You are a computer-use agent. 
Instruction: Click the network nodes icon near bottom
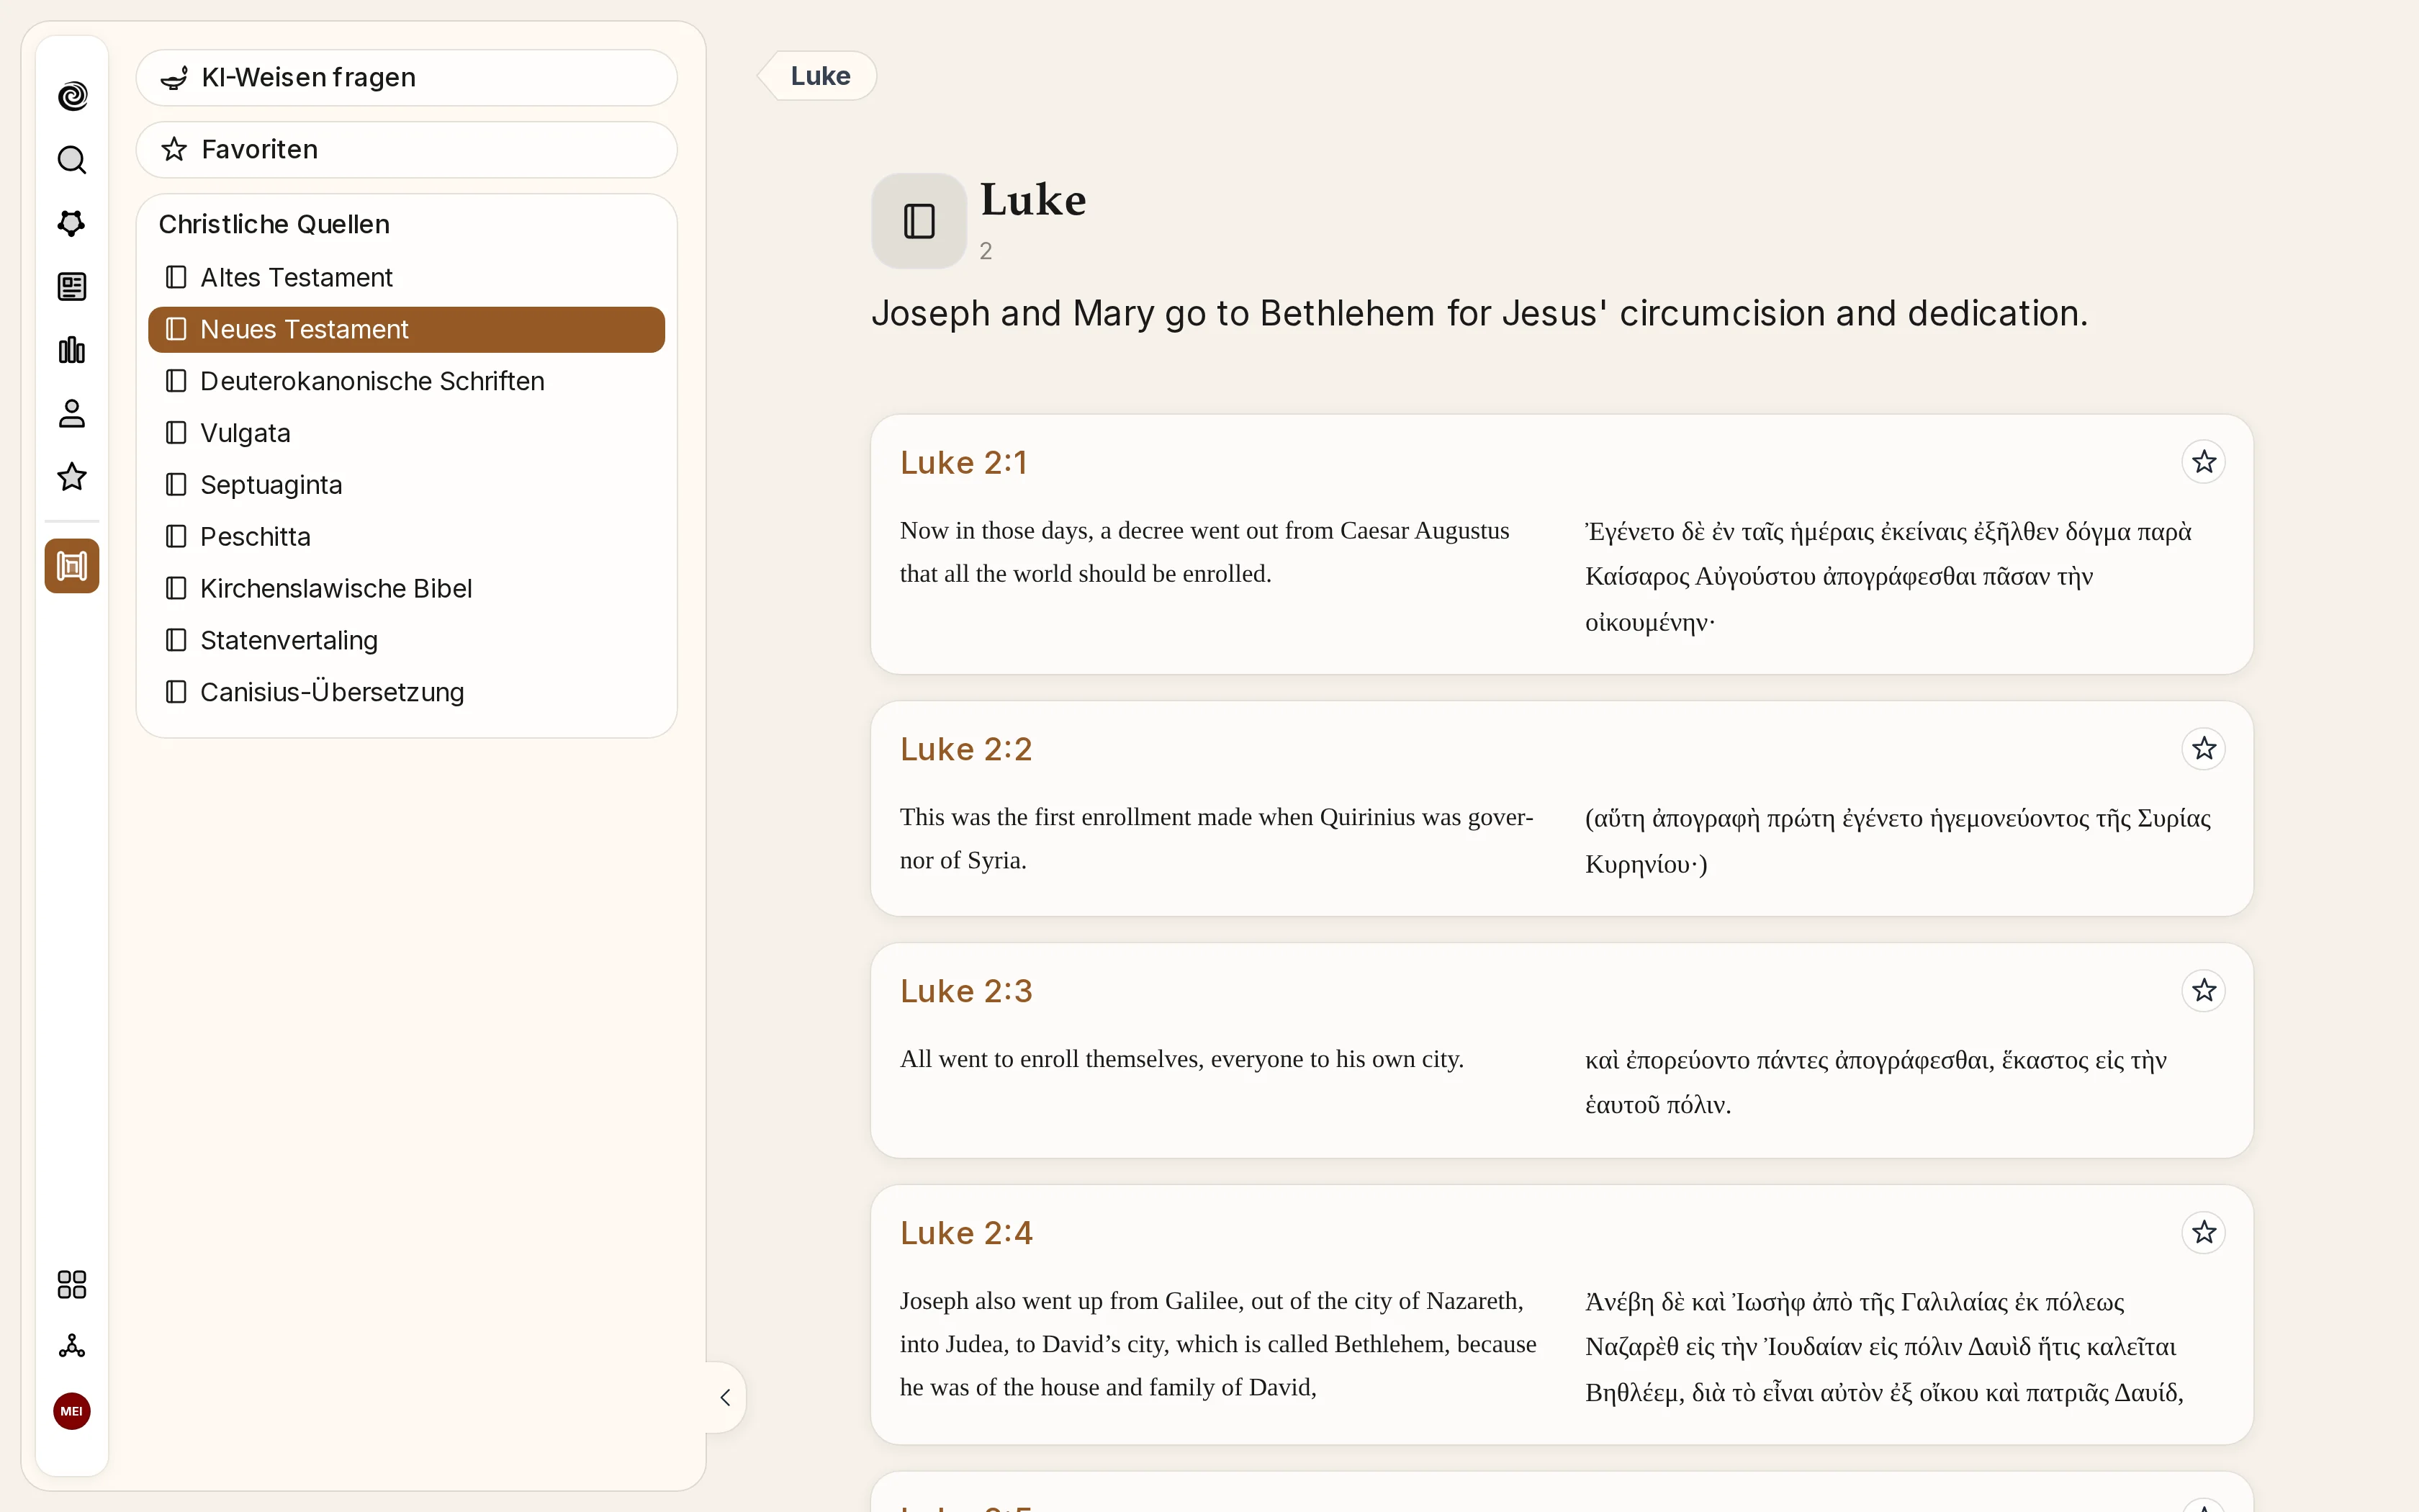72,1347
